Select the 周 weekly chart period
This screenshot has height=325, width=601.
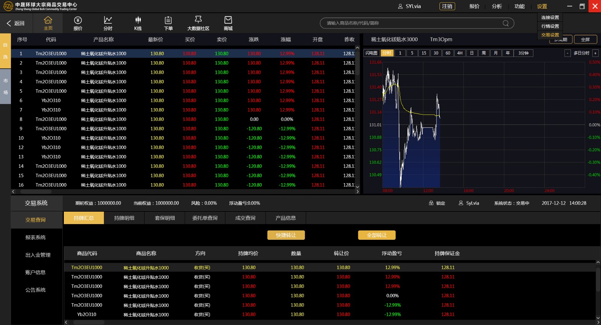[484, 53]
